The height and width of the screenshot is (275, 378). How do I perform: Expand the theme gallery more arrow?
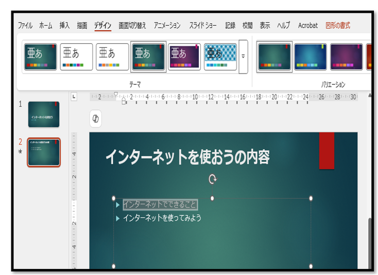tap(243, 57)
